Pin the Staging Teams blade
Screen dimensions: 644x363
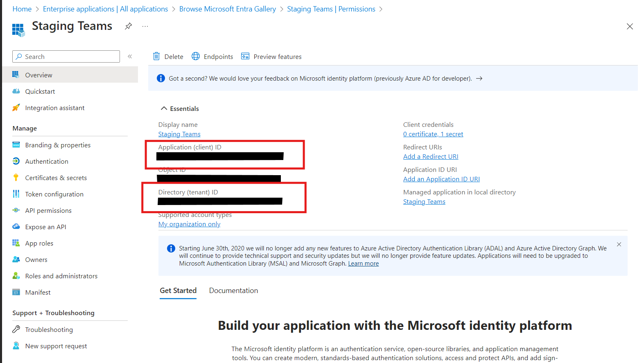coord(129,26)
